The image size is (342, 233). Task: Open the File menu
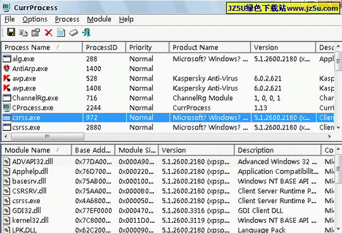click(9, 19)
